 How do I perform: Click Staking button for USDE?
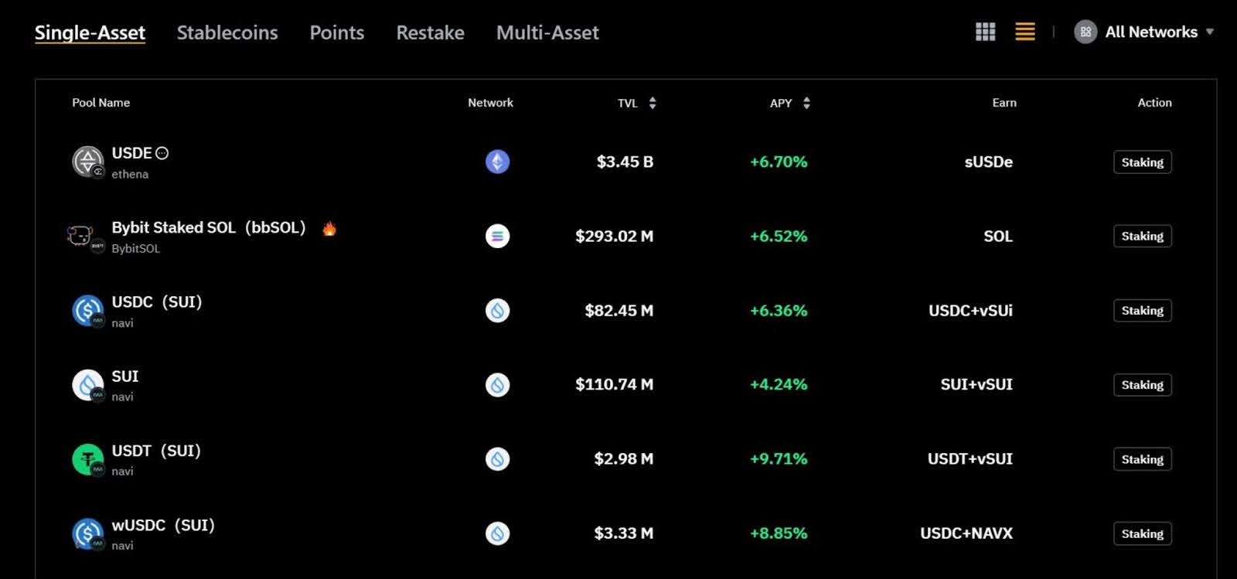pyautogui.click(x=1143, y=162)
